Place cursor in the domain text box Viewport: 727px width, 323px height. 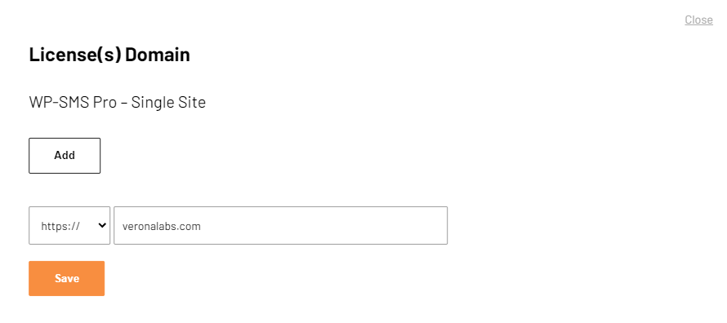(280, 225)
